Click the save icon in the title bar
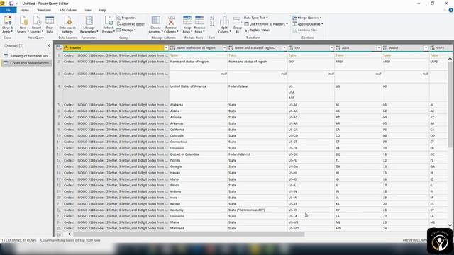 (11, 4)
